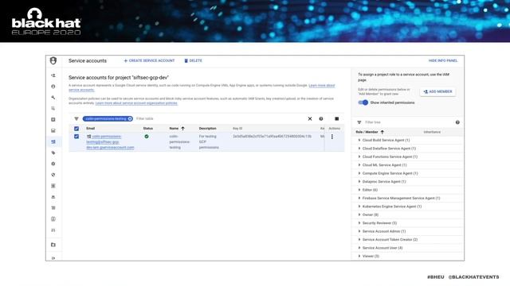Click the Description column header
Viewport: 510px width, 286px height.
coord(207,129)
